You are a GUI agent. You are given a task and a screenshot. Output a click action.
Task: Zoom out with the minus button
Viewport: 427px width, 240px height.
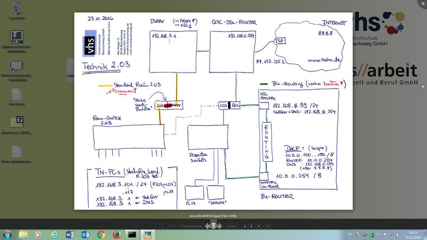(x=165, y=226)
